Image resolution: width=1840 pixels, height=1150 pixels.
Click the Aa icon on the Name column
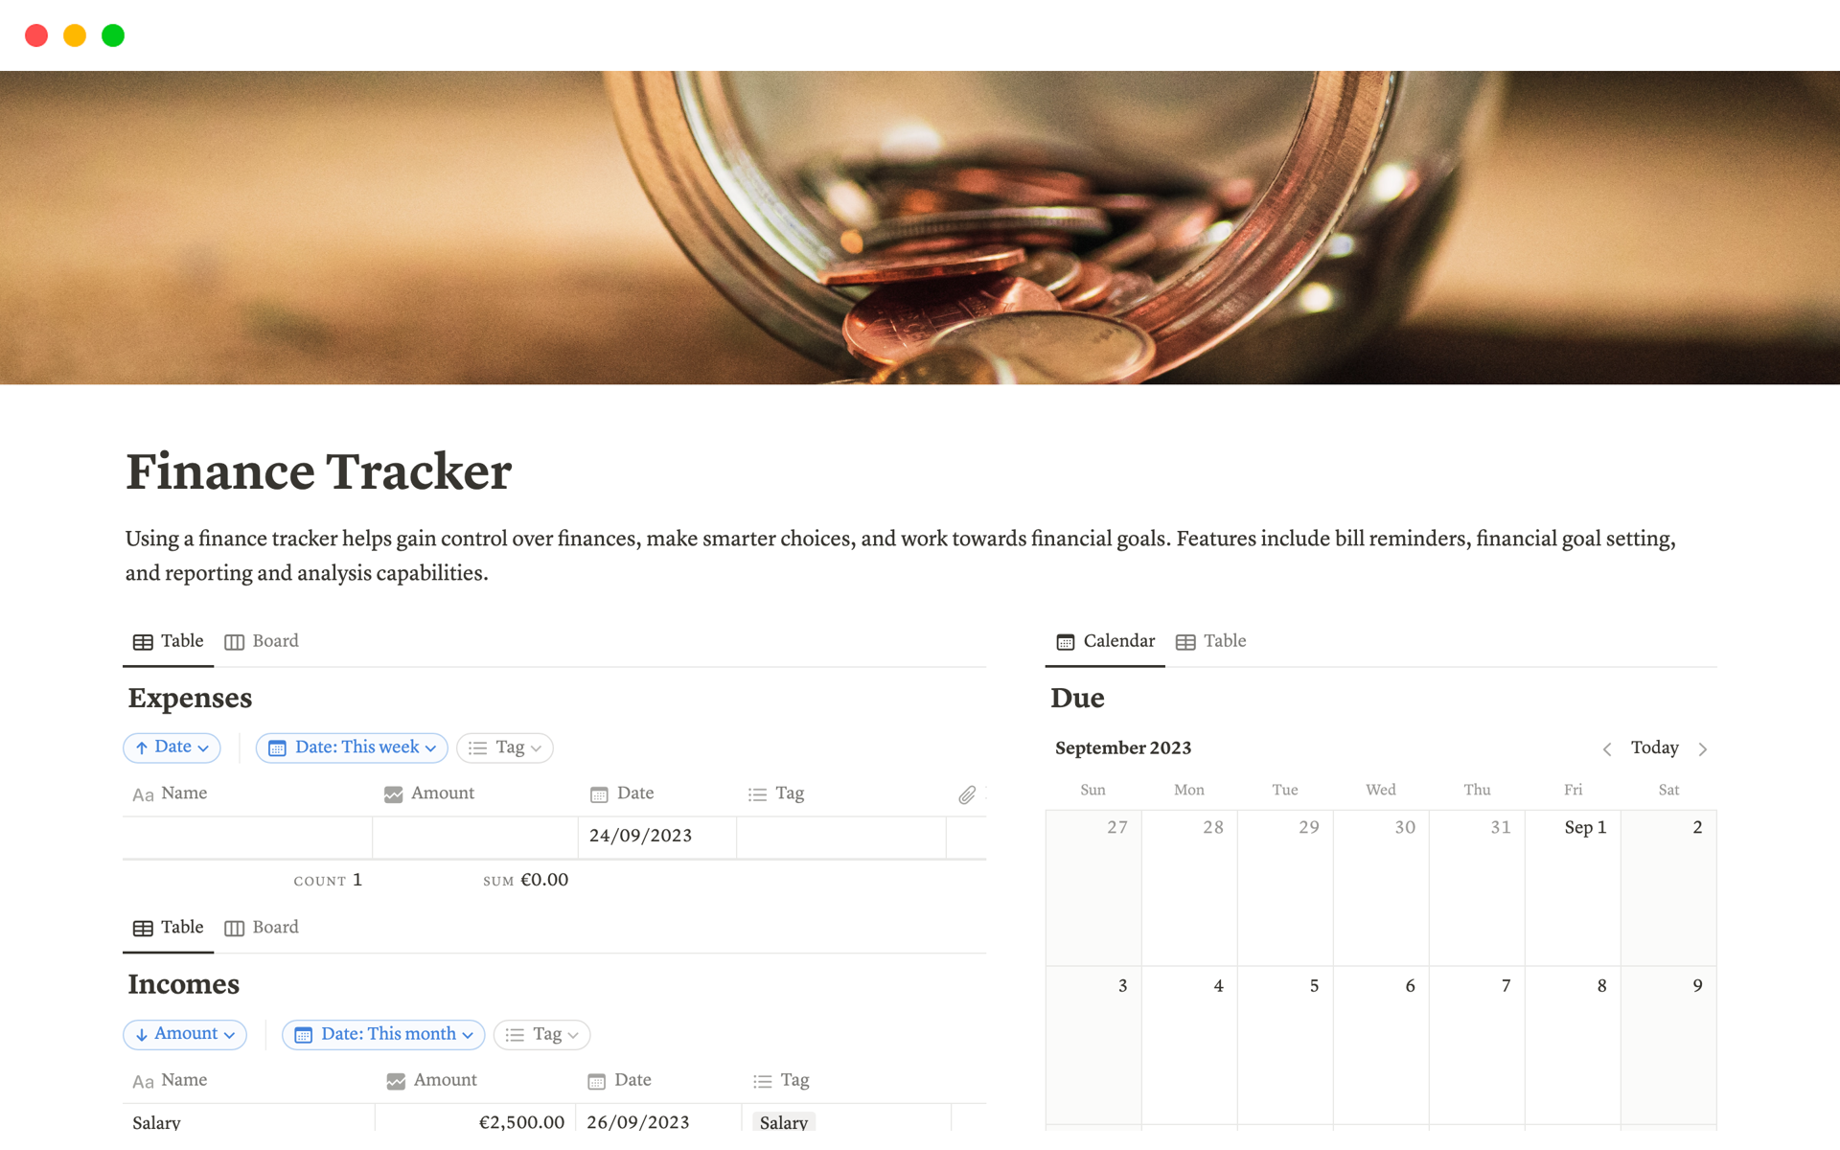(143, 793)
